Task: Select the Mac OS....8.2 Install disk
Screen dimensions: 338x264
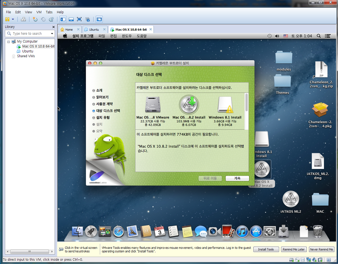Action: click(189, 111)
